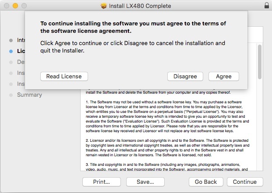Click the blue bullet beside the License step
The width and height of the screenshot is (272, 193).
pyautogui.click(x=11, y=51)
